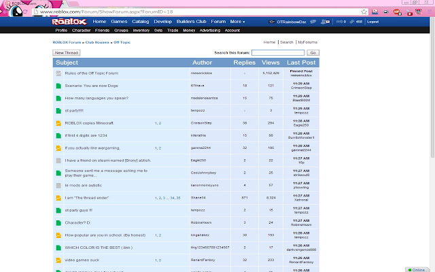The width and height of the screenshot is (435, 272).
Task: Click grey icon beside 'I have a friend on steam' thread
Action: (58, 160)
